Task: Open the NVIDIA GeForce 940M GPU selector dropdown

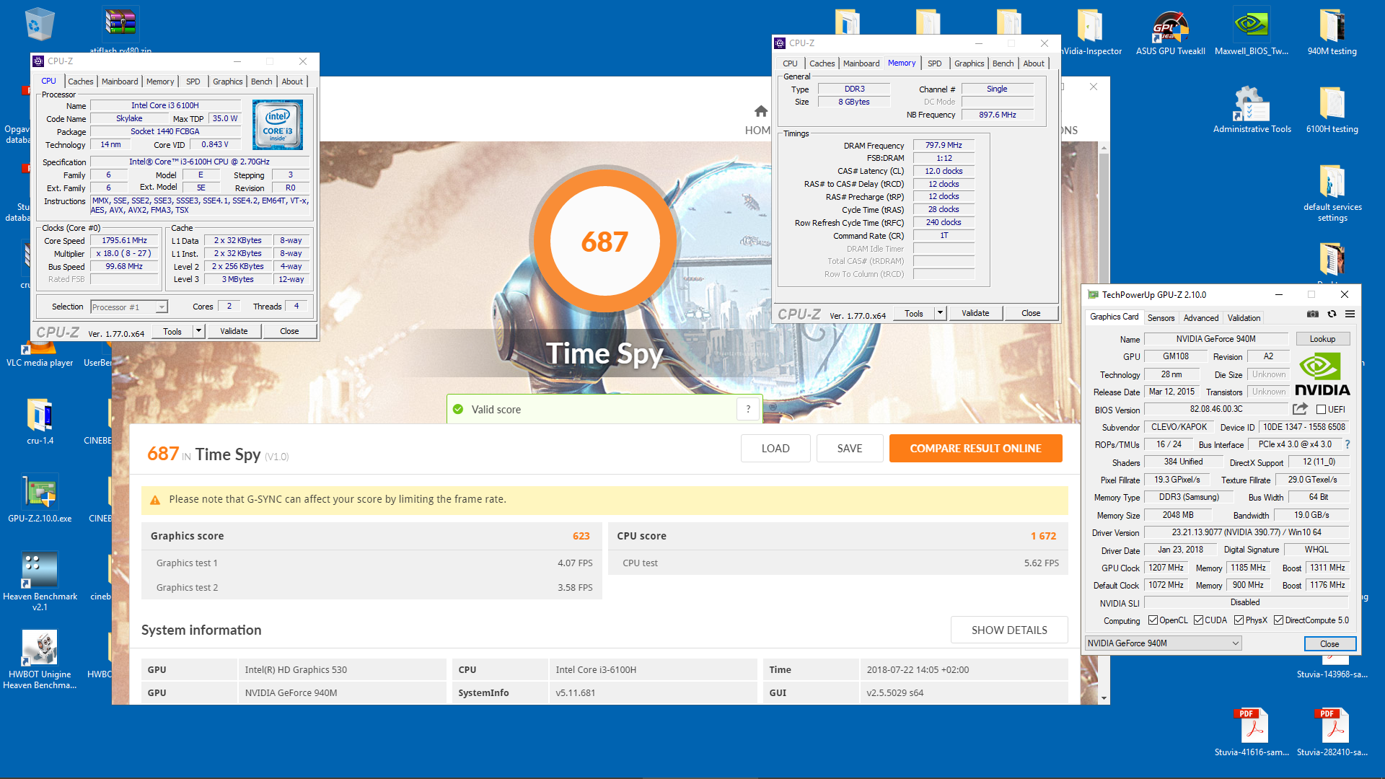Action: click(1163, 643)
